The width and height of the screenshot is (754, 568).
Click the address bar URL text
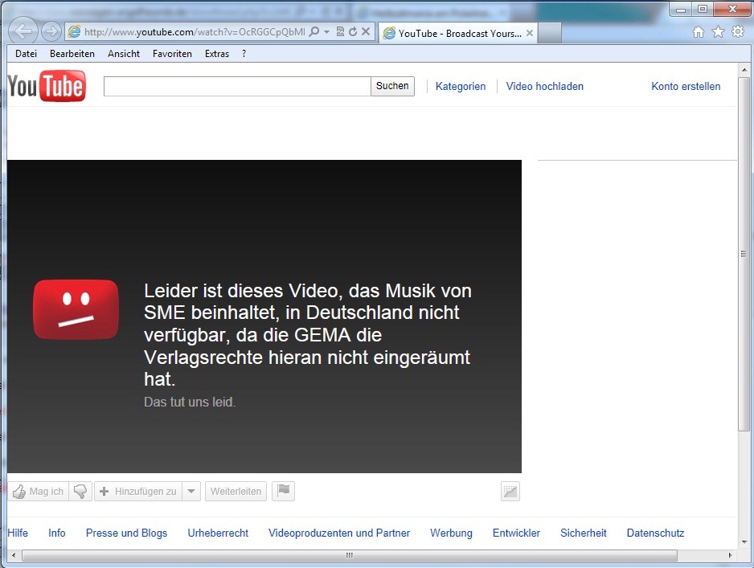click(x=195, y=32)
